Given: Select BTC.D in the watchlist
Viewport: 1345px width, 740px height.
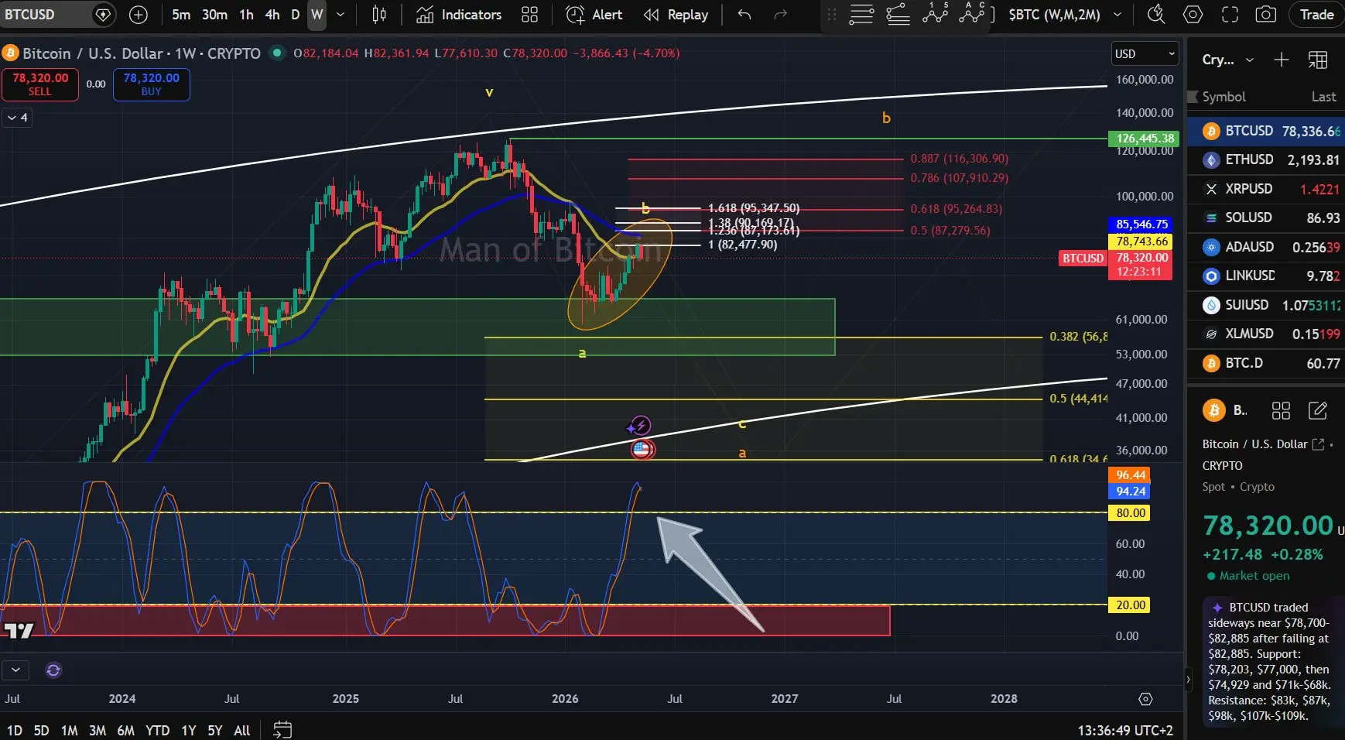Looking at the screenshot, I should click(1266, 363).
